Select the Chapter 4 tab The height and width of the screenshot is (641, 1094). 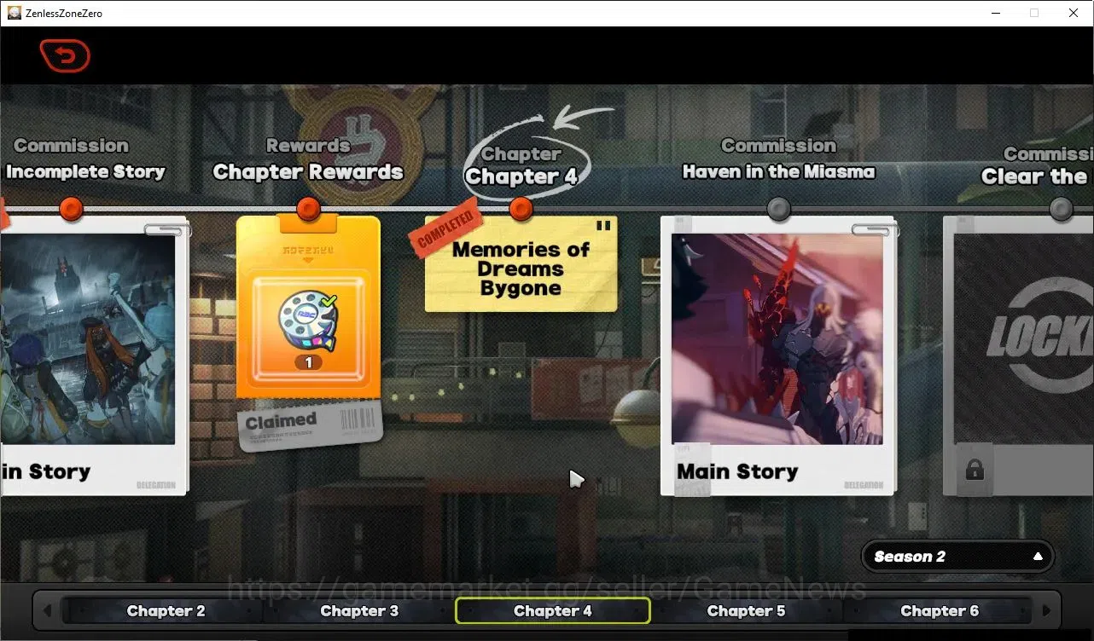coord(553,611)
